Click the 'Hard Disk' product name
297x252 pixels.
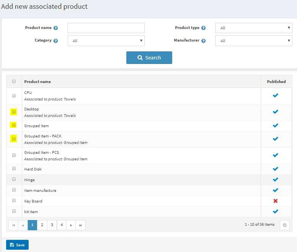point(33,169)
